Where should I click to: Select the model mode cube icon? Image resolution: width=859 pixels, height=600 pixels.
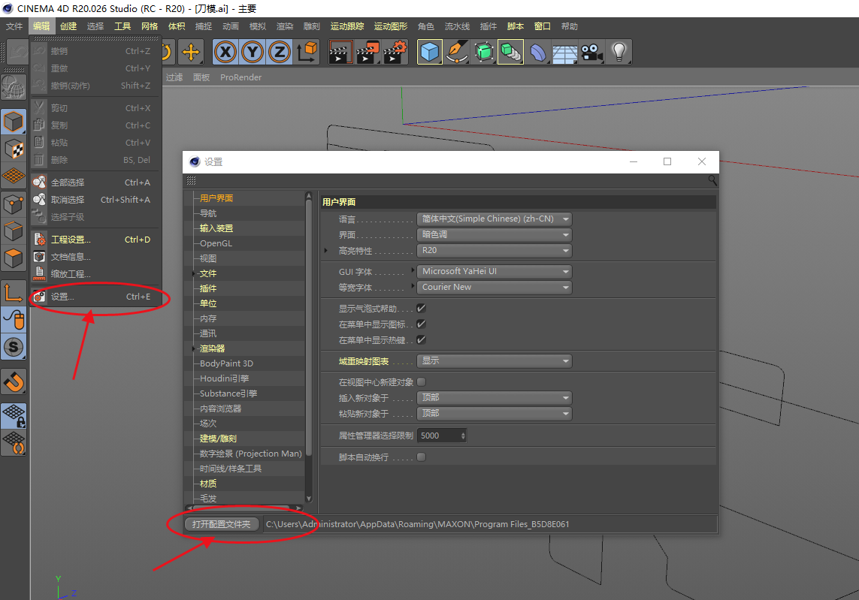14,122
